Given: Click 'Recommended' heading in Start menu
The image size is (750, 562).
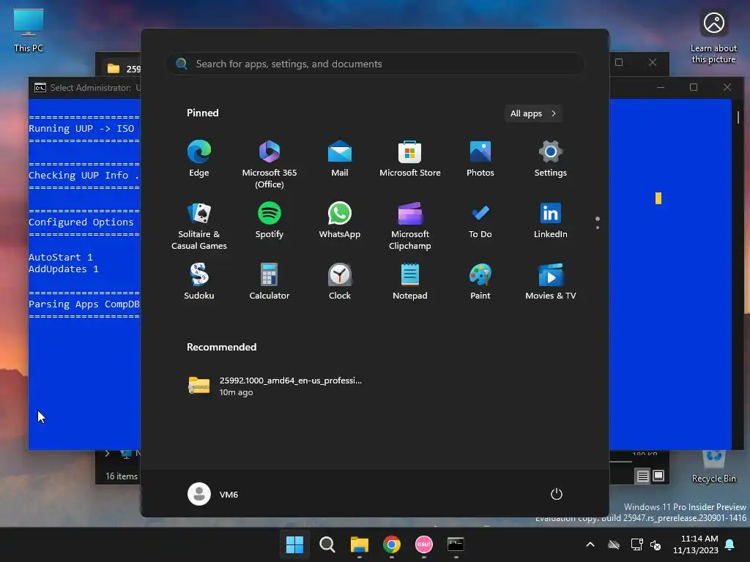Looking at the screenshot, I should (x=221, y=347).
